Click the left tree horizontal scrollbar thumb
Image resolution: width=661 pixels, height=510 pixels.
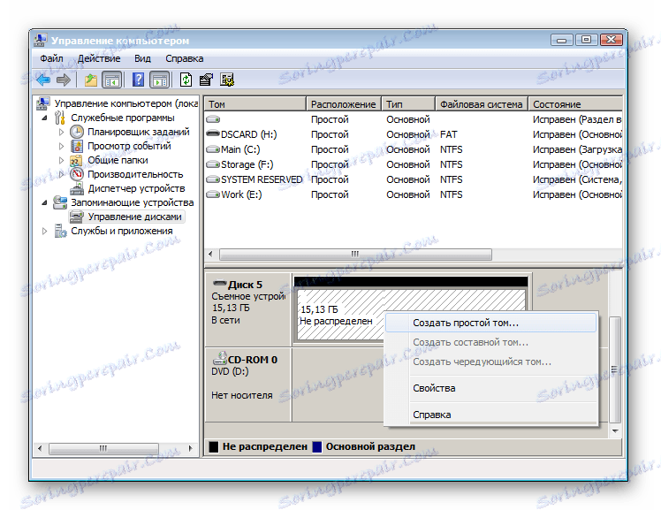[x=103, y=448]
